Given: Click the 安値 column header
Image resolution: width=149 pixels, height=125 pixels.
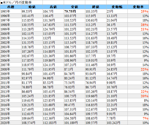Looking at the screenshot, I should click(x=74, y=7).
